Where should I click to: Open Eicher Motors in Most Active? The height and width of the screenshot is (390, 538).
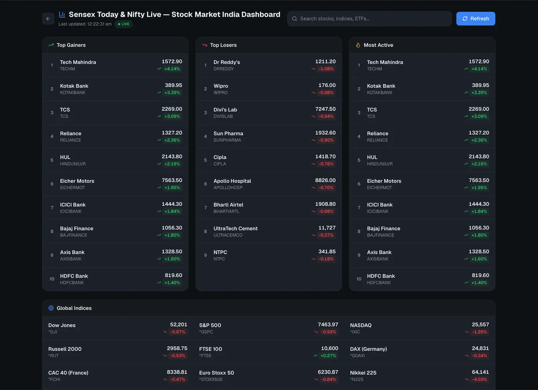coord(422,184)
